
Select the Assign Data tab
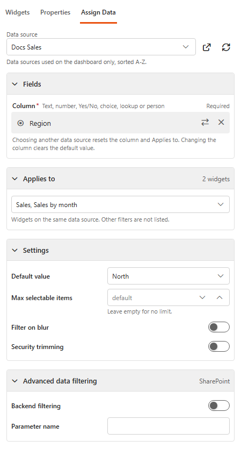(98, 12)
